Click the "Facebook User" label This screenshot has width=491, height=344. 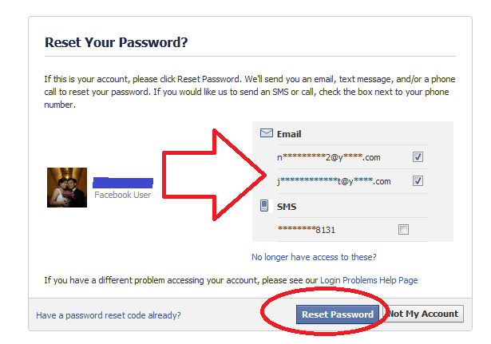click(123, 195)
